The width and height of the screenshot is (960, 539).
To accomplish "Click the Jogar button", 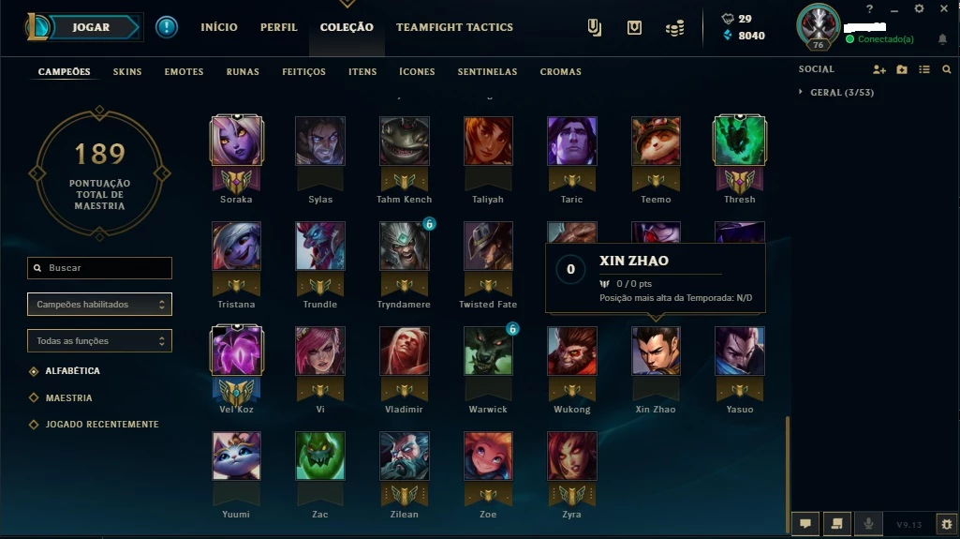I will (92, 27).
